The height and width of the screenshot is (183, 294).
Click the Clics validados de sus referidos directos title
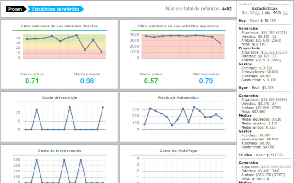tap(59, 26)
